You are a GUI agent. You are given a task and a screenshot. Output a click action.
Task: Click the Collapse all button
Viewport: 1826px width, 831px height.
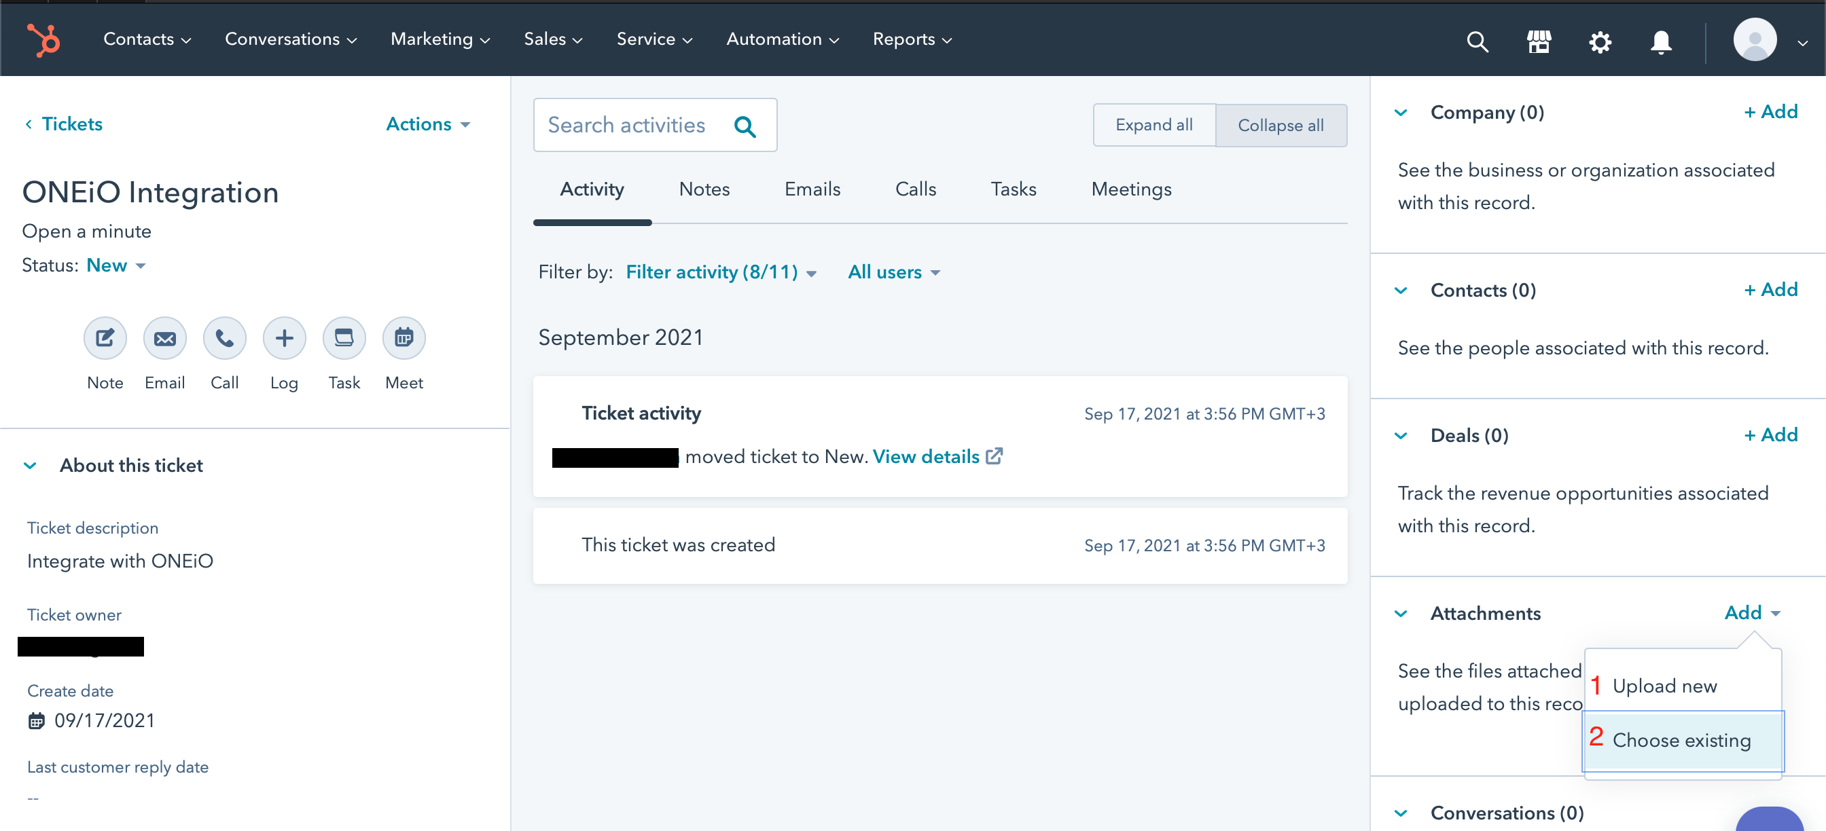click(1281, 126)
